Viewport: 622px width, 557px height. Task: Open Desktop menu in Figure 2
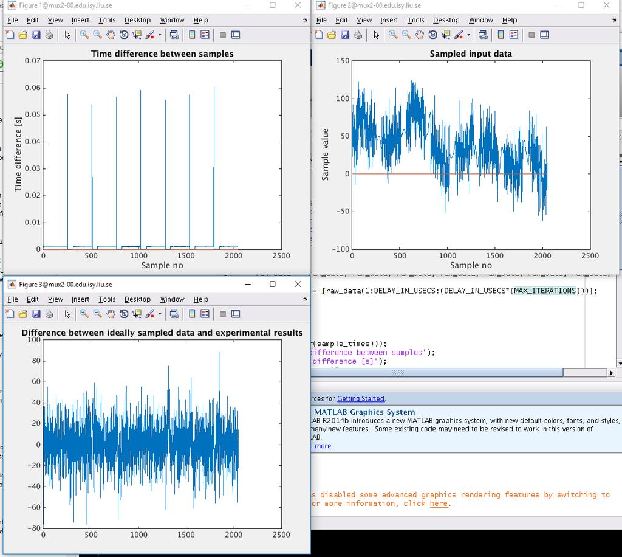coord(446,20)
